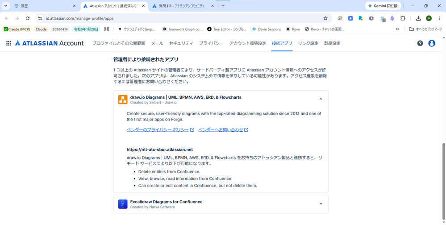Open ベンダーへお問い合わせ link
Image resolution: width=446 pixels, height=225 pixels.
coord(223,130)
